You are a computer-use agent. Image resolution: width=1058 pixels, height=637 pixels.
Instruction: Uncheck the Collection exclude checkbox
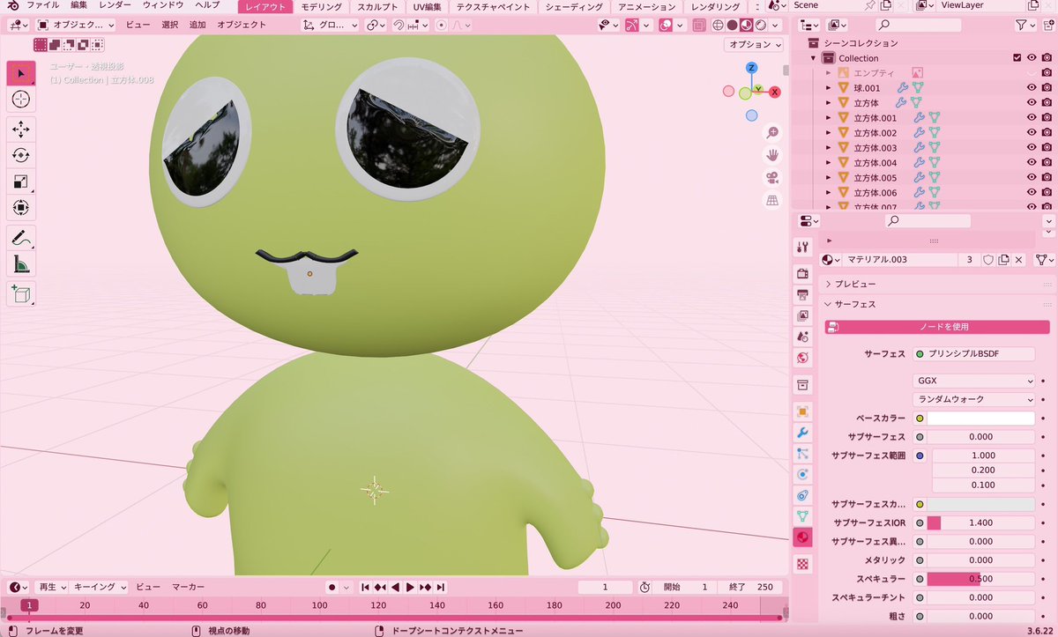pos(1017,58)
